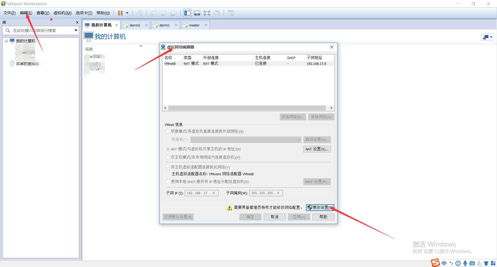The width and height of the screenshot is (497, 267).
Task: Click the network list scroll left arrow
Action: click(165, 108)
